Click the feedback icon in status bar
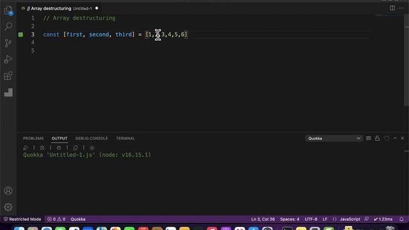 [x=366, y=219]
